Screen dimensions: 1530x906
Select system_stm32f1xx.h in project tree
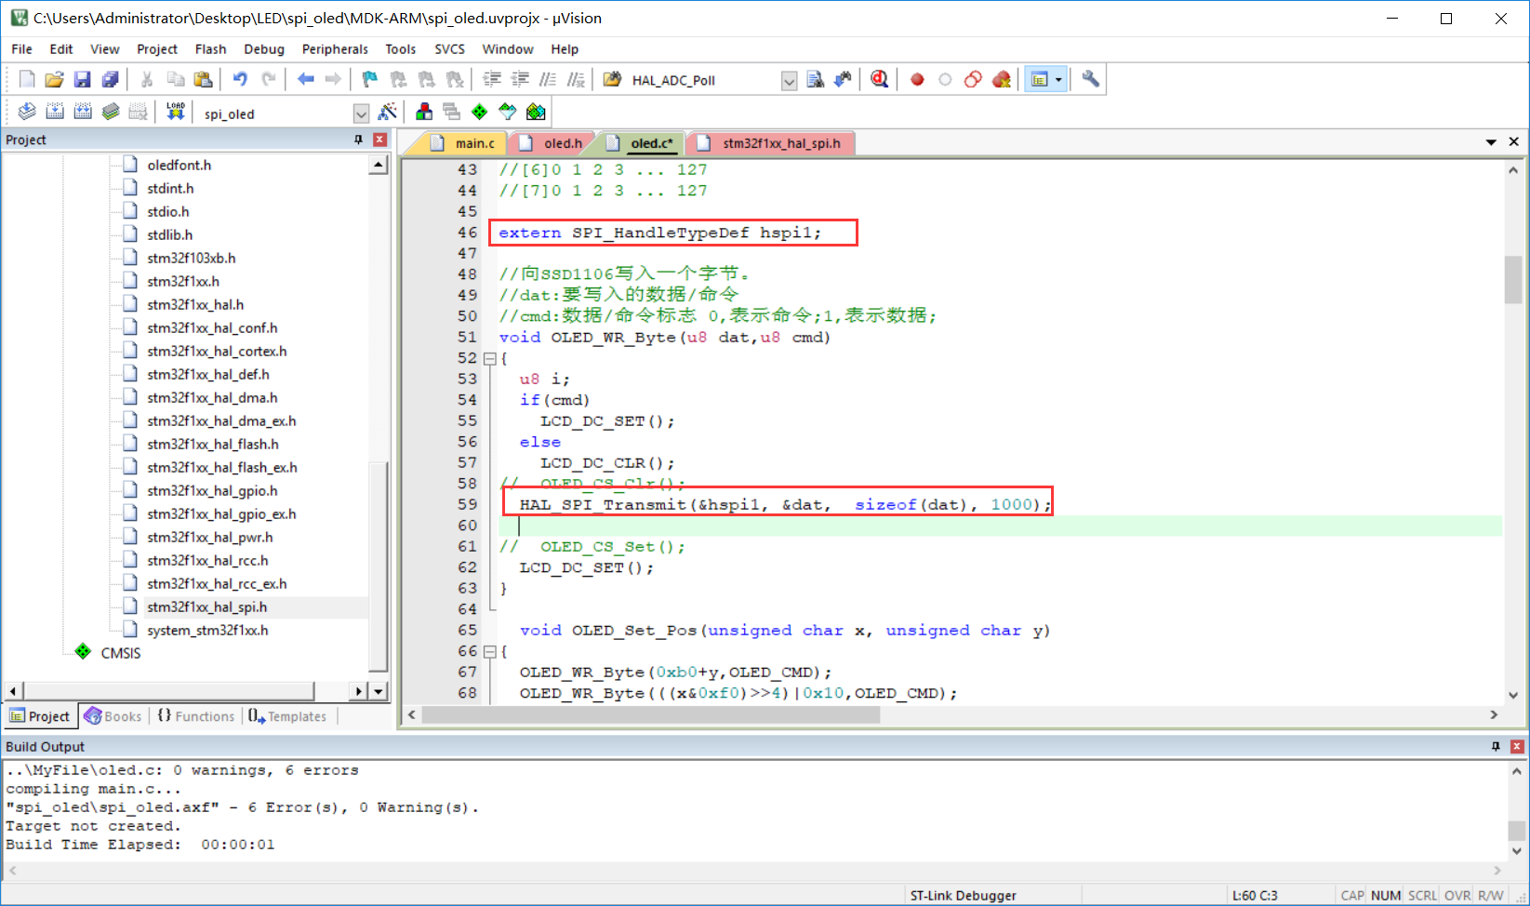[207, 630]
